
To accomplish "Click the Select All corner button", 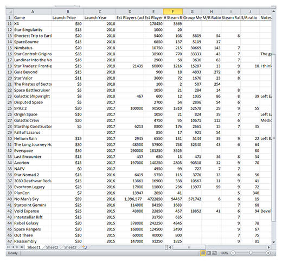I will 10,11.
